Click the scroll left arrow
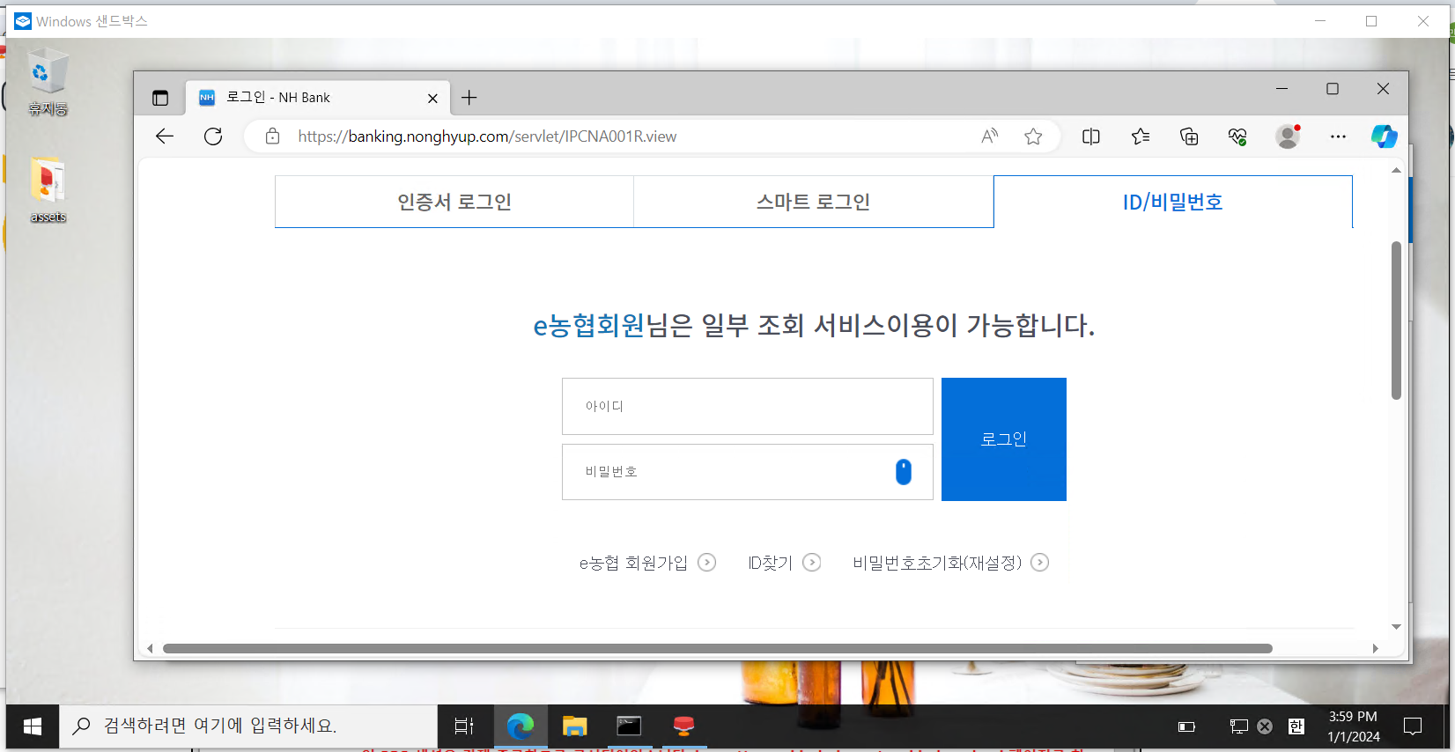This screenshot has height=752, width=1455. click(150, 648)
